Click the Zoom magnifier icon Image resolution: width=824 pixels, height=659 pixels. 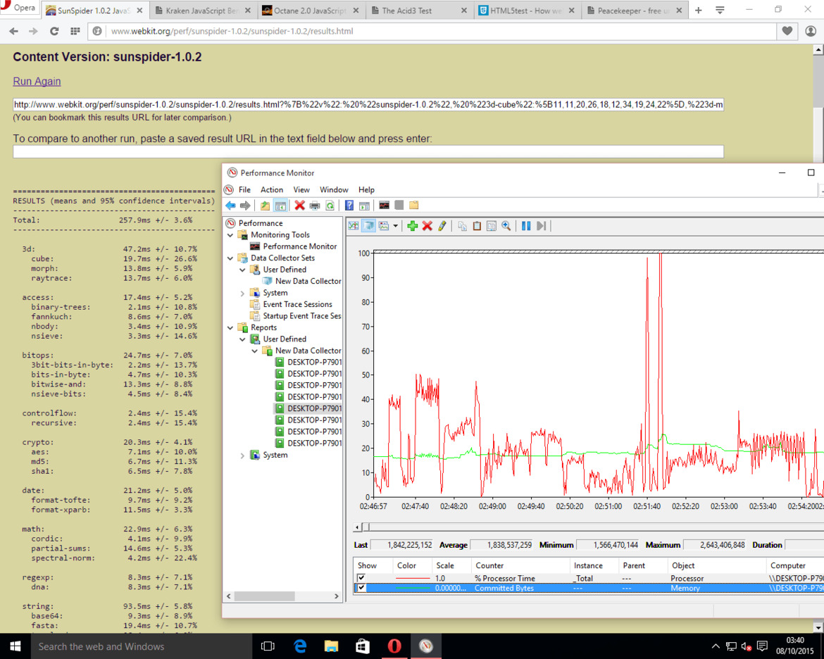(506, 226)
